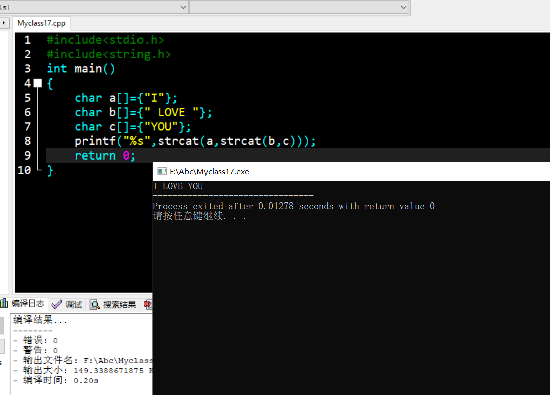Click the char a[]={"I"}; line
Screen dimensions: 550x395
point(126,98)
